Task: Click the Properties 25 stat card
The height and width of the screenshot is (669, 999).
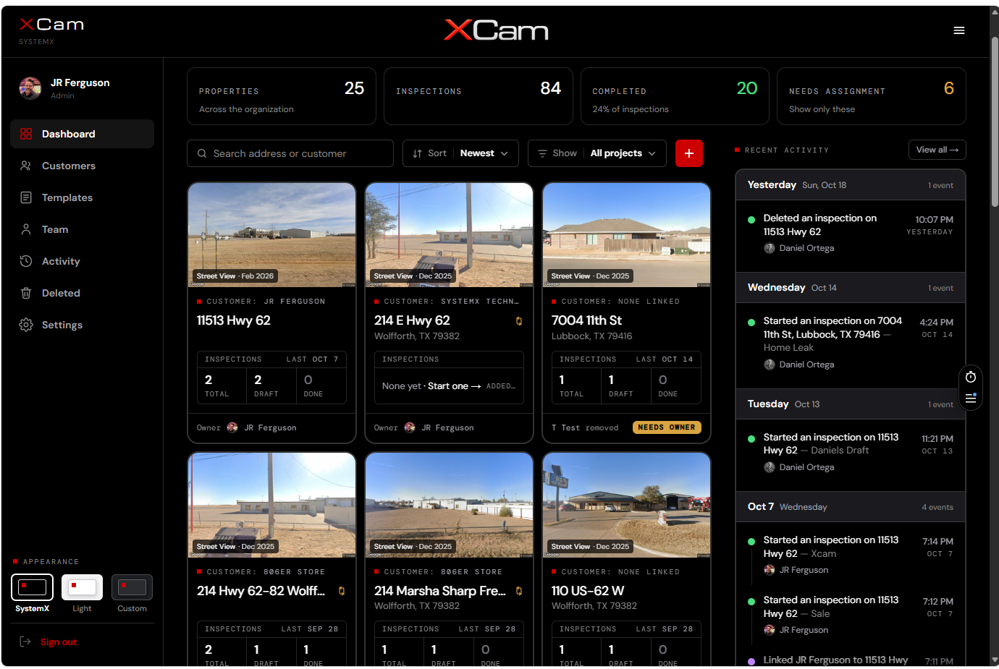Action: coord(282,96)
